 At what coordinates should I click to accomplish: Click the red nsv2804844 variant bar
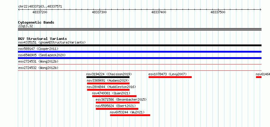tap(108, 90)
